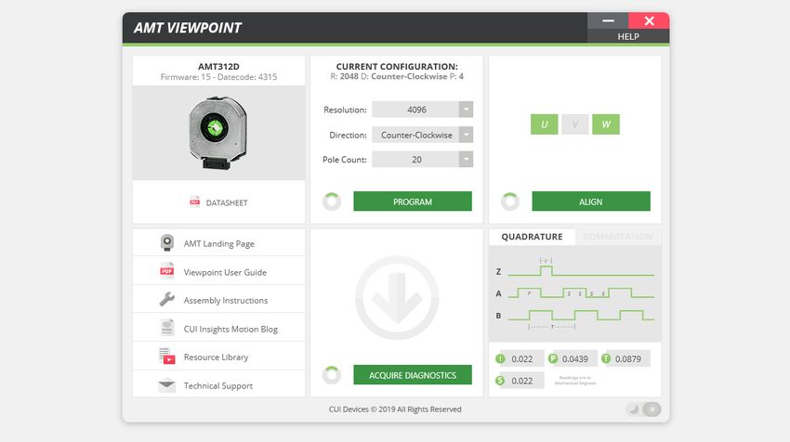This screenshot has height=442, width=790.
Task: Click the Datasheet PDF icon
Action: pos(194,201)
